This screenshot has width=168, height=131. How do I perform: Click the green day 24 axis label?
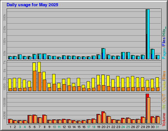point(123,127)
